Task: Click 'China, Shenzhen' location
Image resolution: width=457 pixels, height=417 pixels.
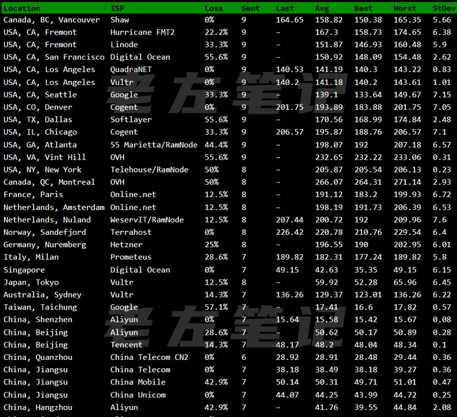Action: (x=38, y=320)
